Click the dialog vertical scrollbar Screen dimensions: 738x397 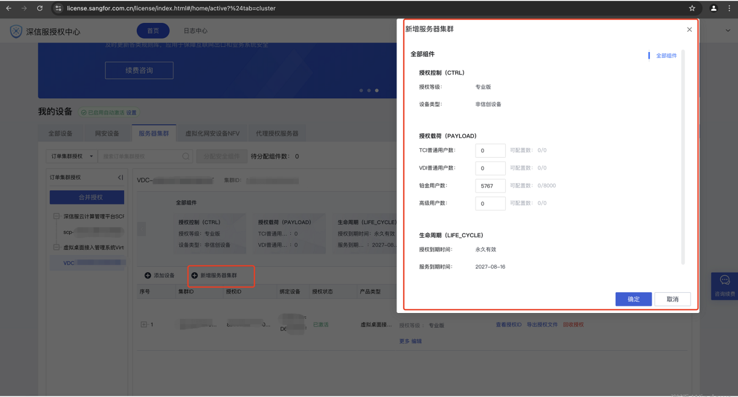(x=683, y=157)
